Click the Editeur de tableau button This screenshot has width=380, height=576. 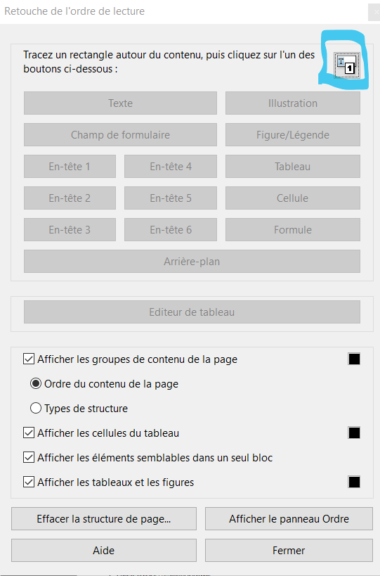pos(192,312)
